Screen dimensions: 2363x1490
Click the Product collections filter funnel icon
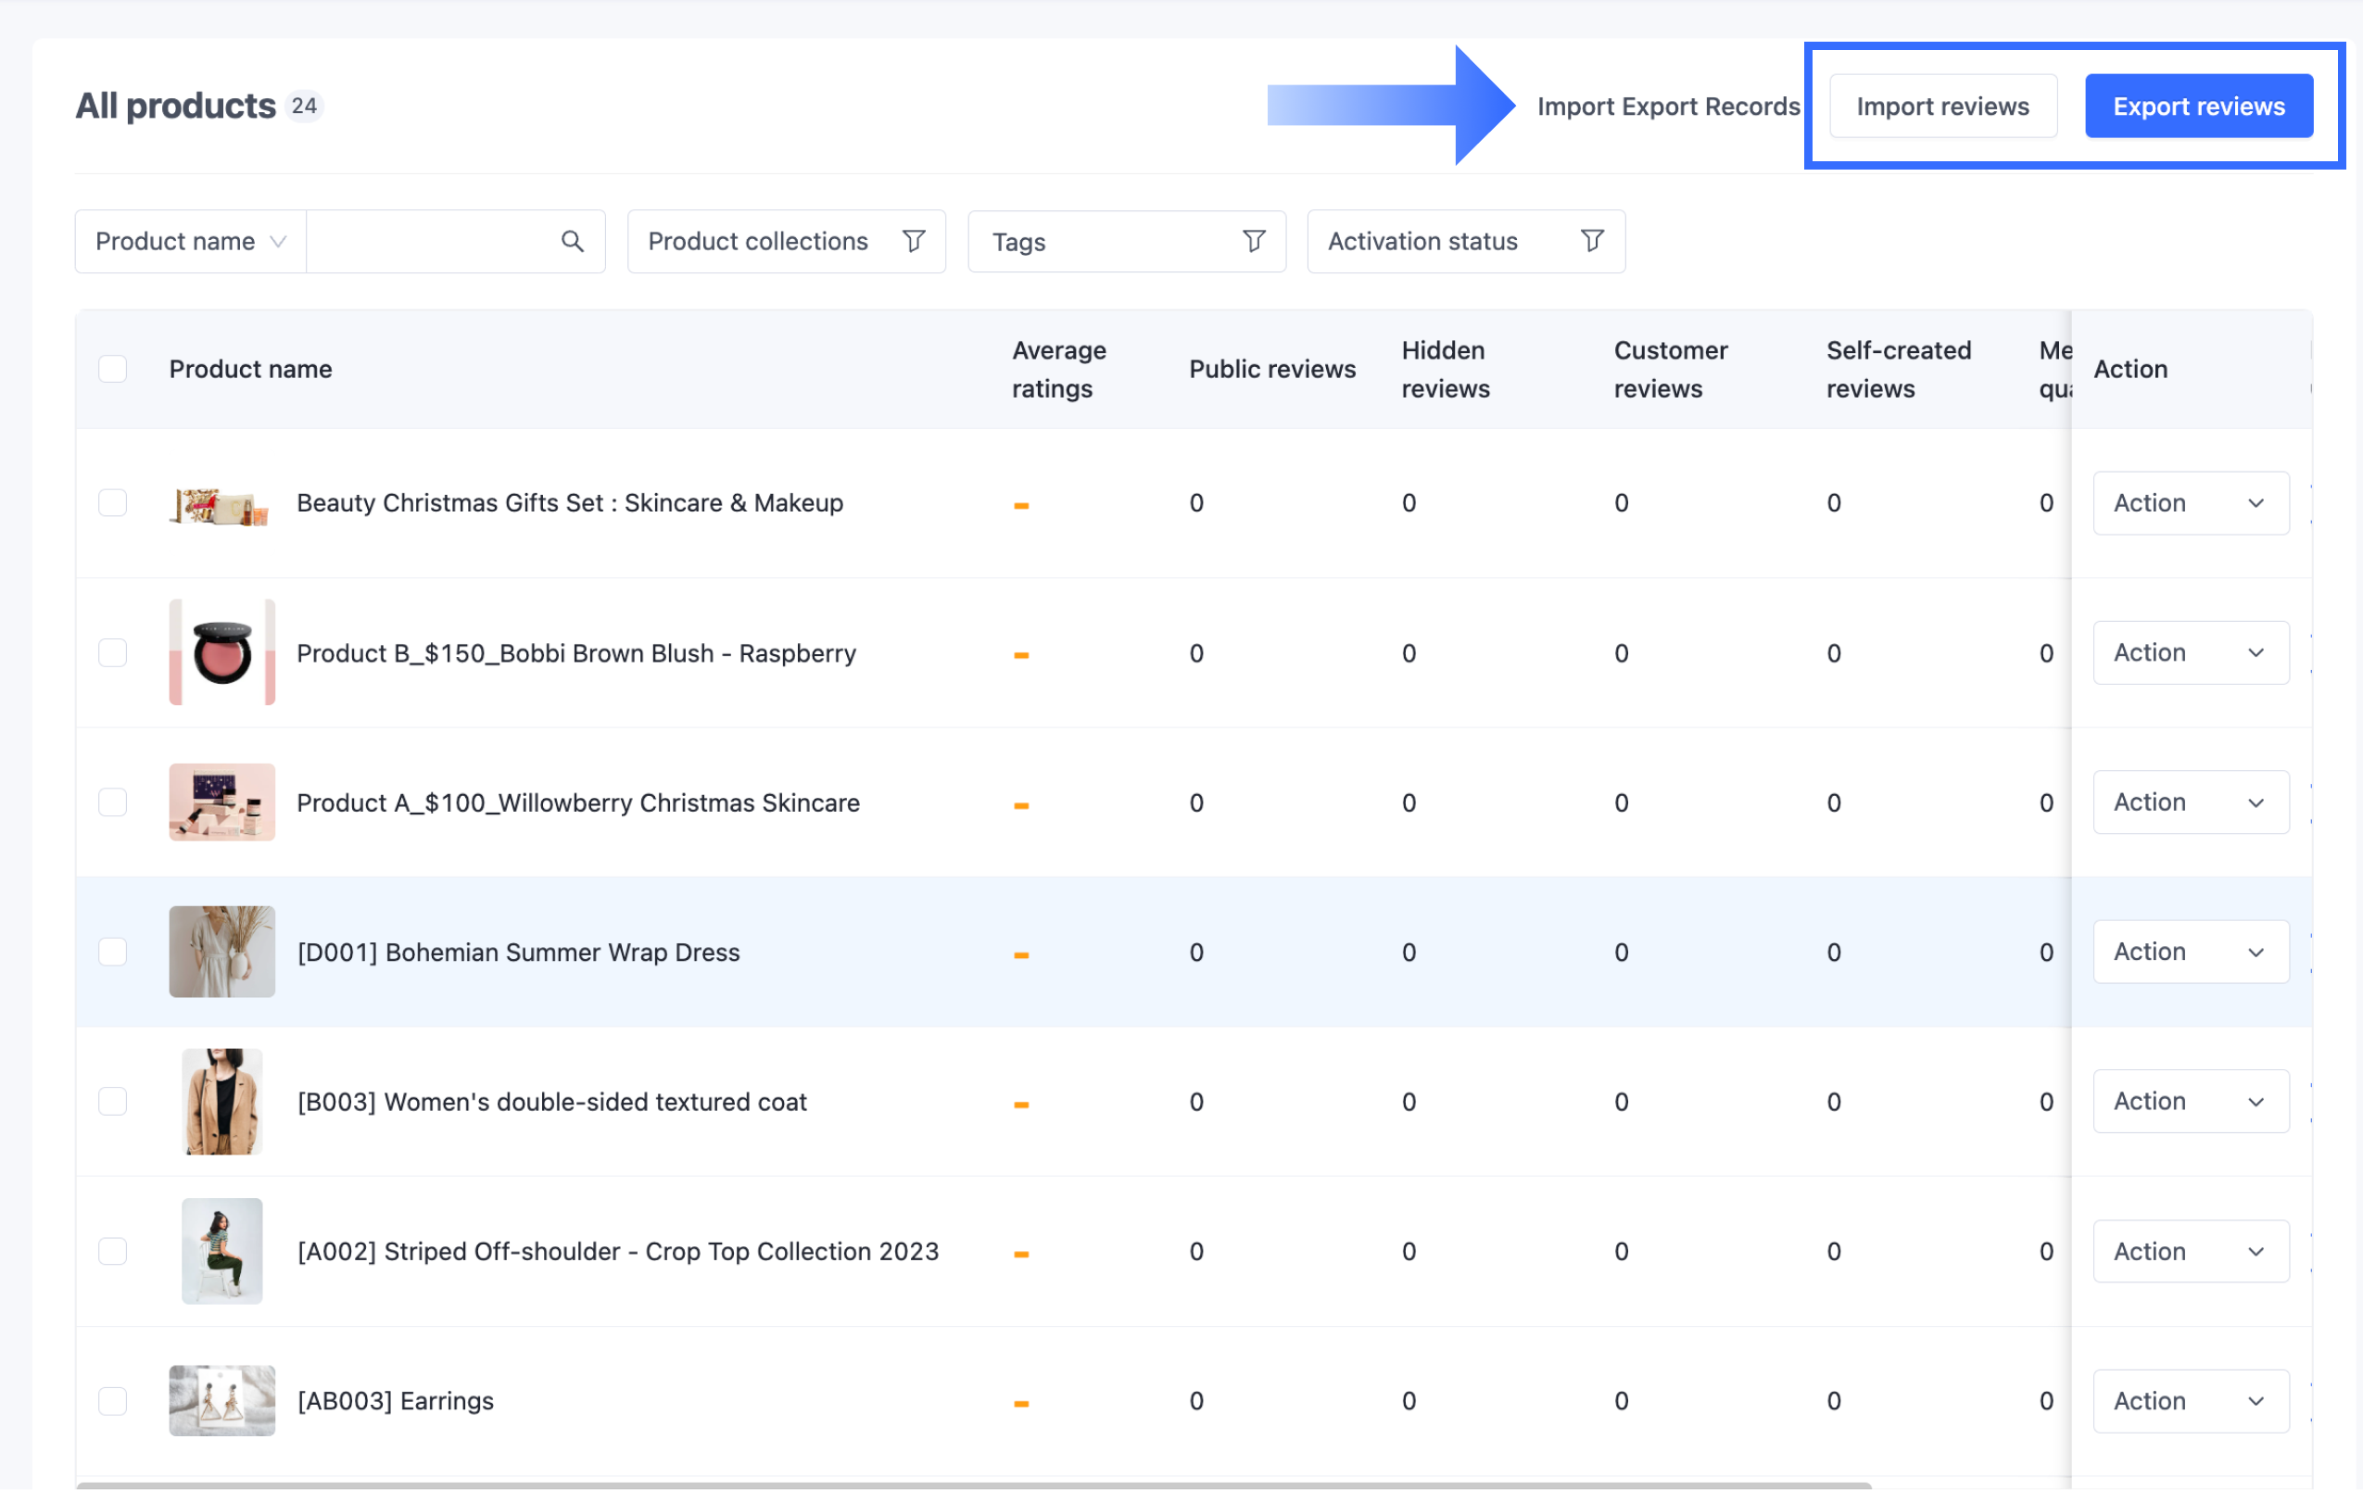(914, 242)
